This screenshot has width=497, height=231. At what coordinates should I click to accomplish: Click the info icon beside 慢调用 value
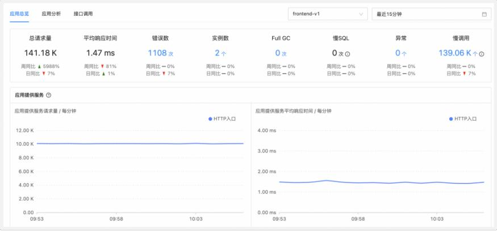tap(482, 54)
